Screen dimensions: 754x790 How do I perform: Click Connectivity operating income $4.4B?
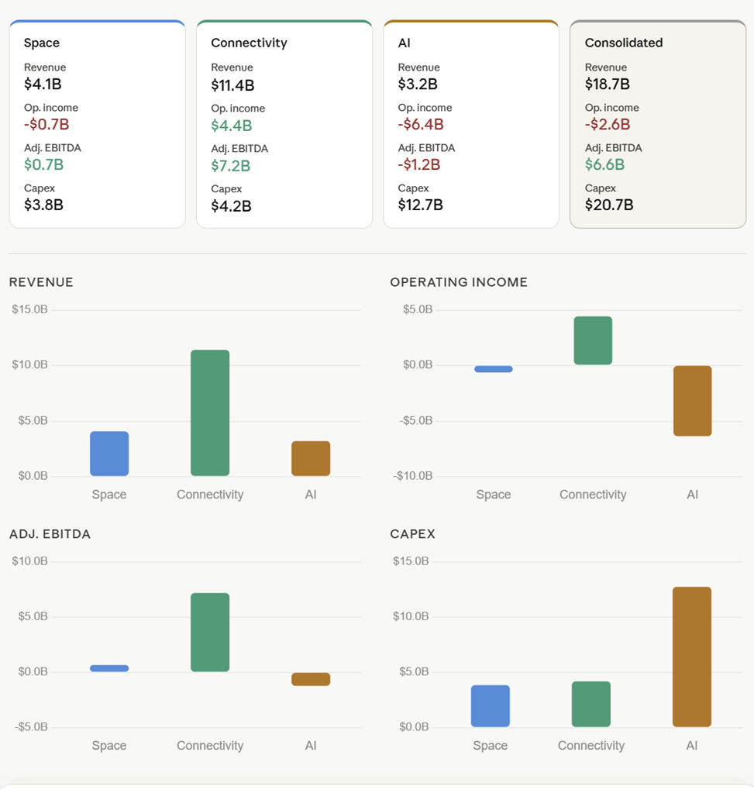click(x=231, y=126)
